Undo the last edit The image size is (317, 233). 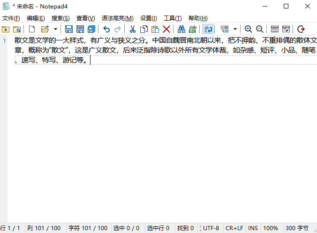[x=106, y=30]
